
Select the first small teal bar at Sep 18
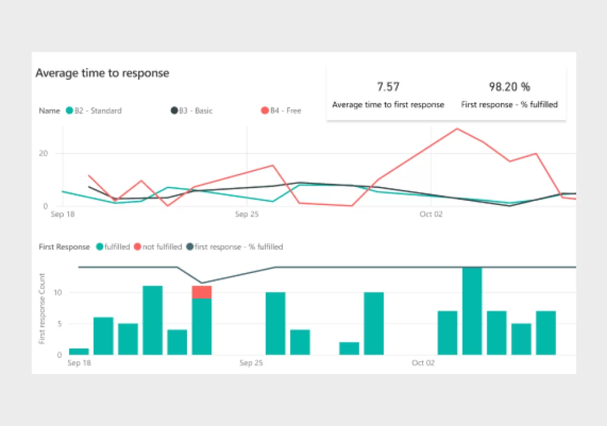click(79, 351)
